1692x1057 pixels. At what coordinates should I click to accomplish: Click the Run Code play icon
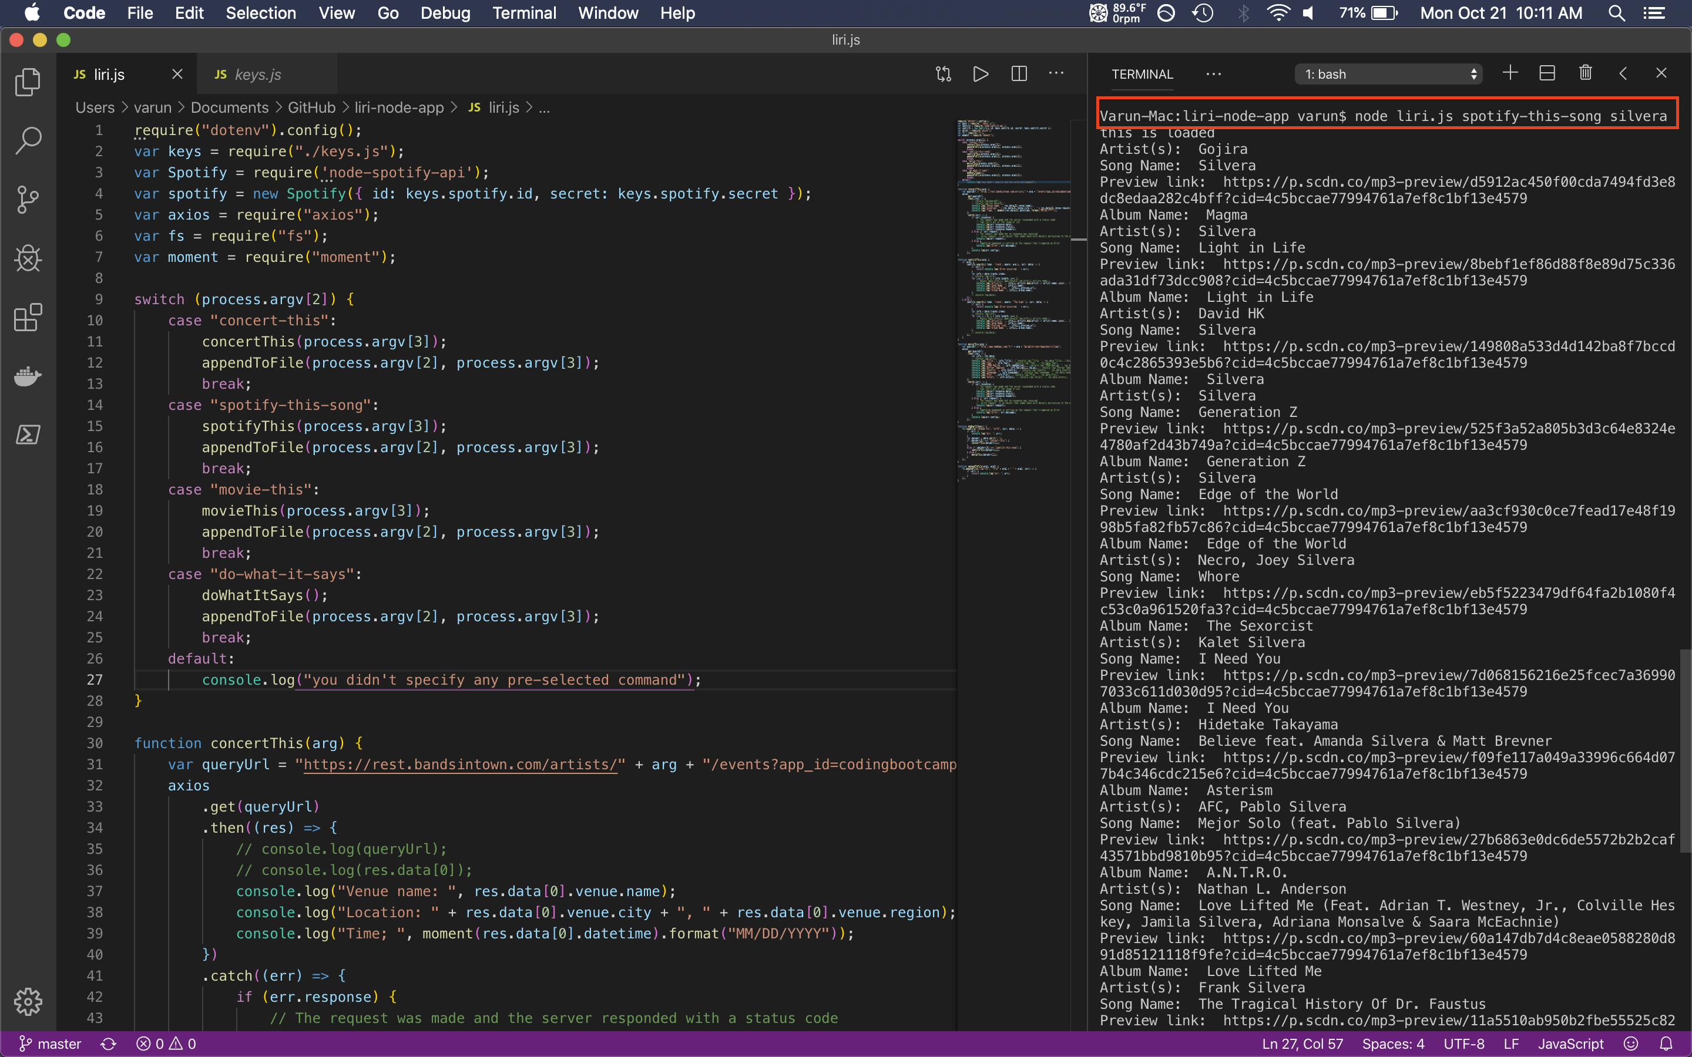980,74
